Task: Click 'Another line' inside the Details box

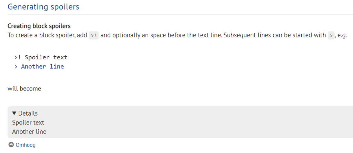Action: click(x=29, y=132)
